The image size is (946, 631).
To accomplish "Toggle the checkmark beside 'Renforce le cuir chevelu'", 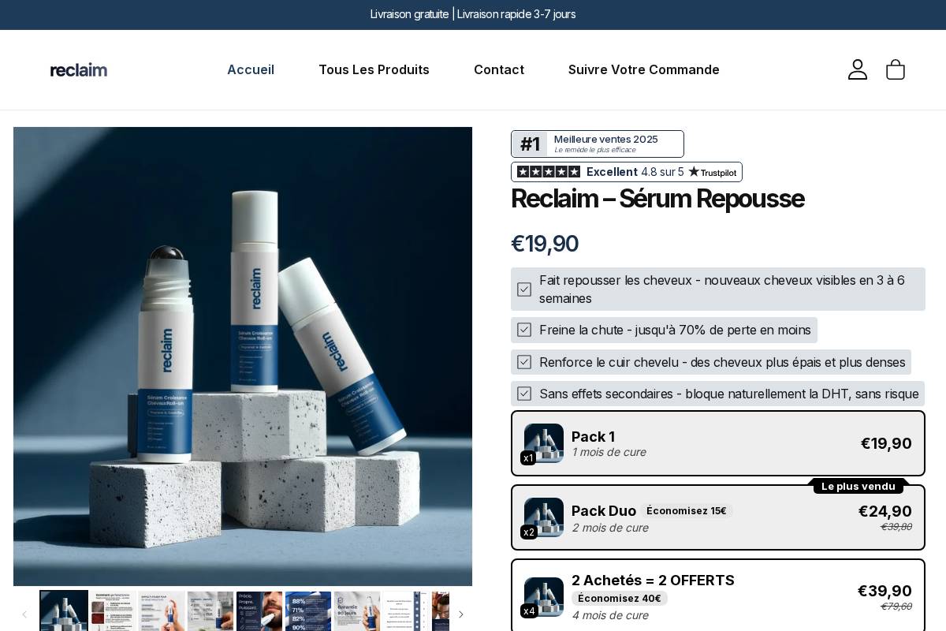I will [x=524, y=362].
